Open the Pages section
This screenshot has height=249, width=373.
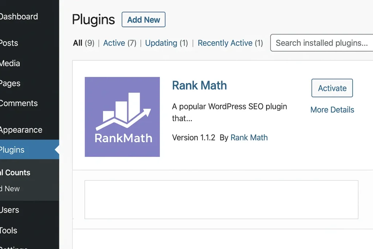pos(10,83)
